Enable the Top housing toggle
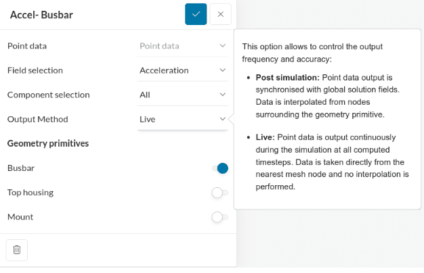The width and height of the screenshot is (424, 273). [219, 193]
